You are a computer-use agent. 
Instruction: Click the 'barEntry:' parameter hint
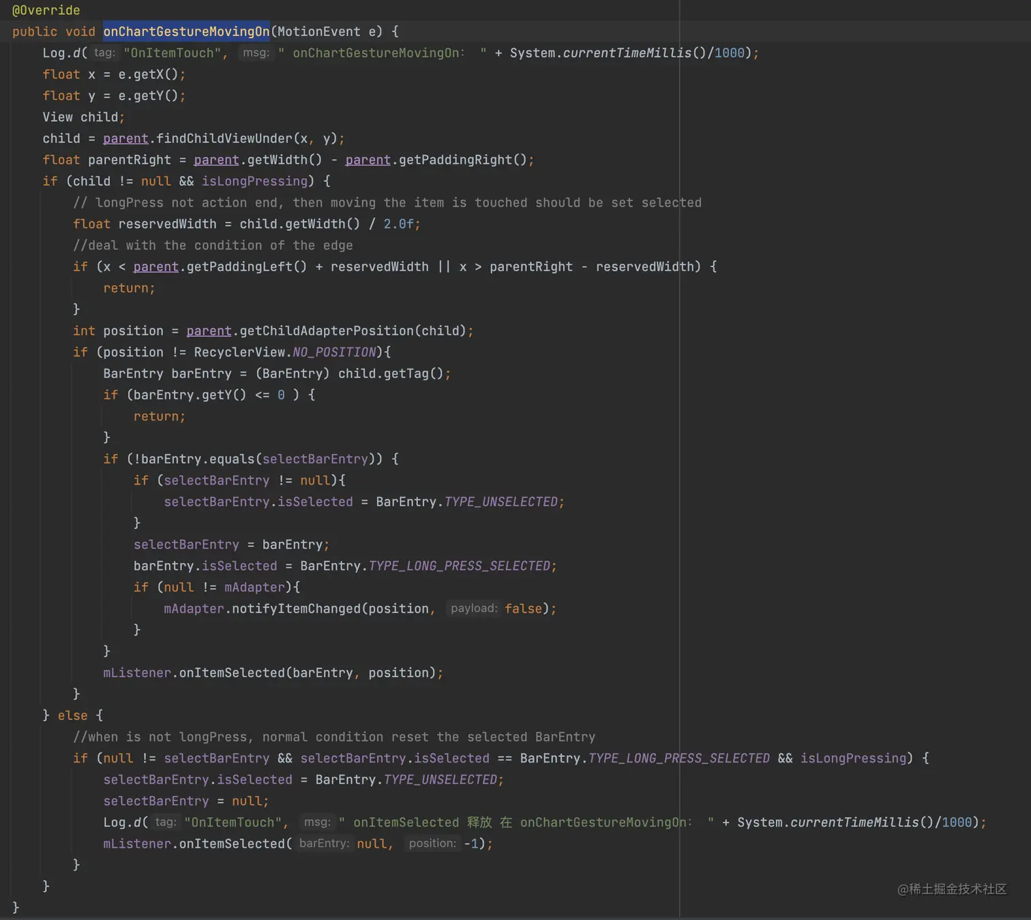pyautogui.click(x=325, y=844)
